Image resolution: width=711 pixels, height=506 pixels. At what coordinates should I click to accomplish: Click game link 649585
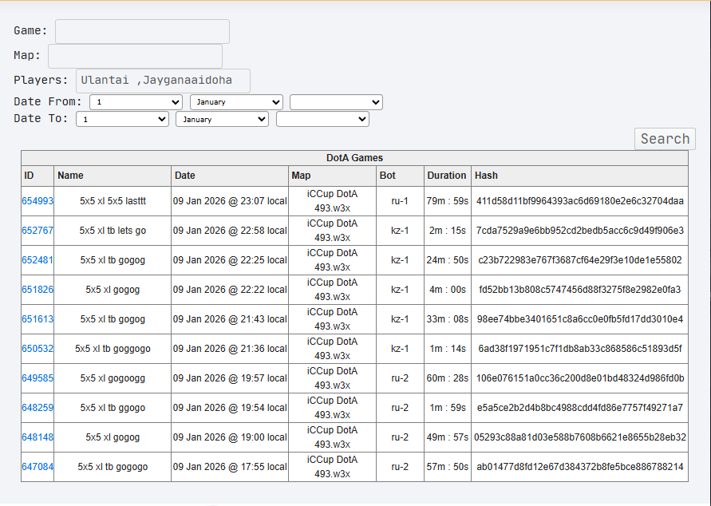point(38,378)
